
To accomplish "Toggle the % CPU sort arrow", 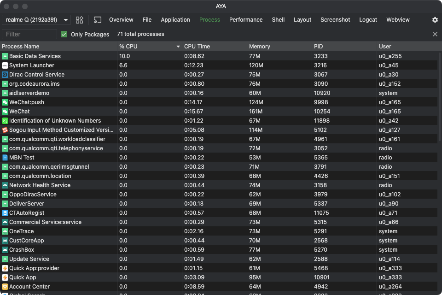I will tap(178, 47).
